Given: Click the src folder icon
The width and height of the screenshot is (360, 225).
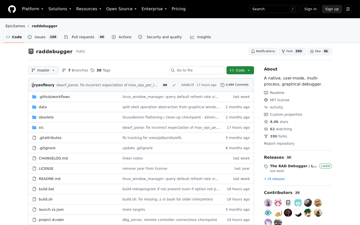Looking at the screenshot, I should pos(34,127).
